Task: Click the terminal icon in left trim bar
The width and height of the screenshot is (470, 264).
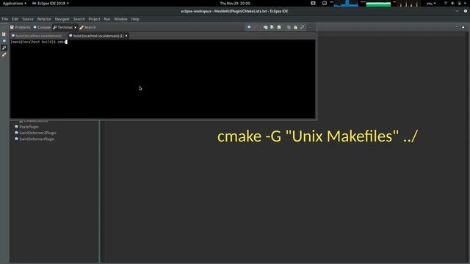Action: click(4, 48)
